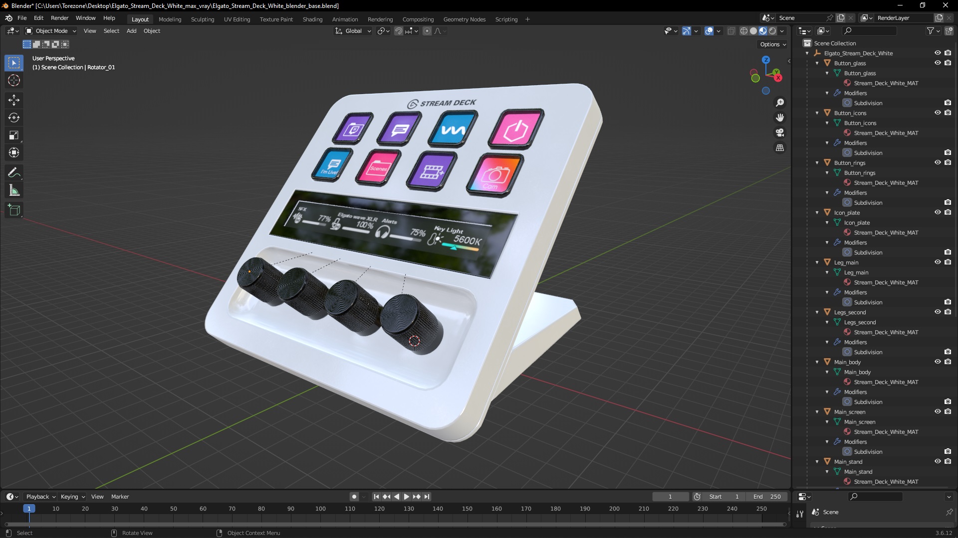The height and width of the screenshot is (538, 958).
Task: Click the End frame field showing 250
Action: coord(768,497)
